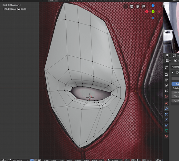Open the UV menu in viewport header
The height and width of the screenshot is (161, 179).
tap(101, 160)
